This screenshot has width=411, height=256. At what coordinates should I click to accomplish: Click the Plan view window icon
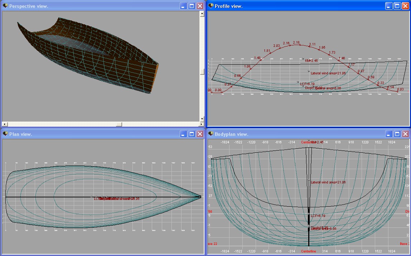tap(5, 133)
